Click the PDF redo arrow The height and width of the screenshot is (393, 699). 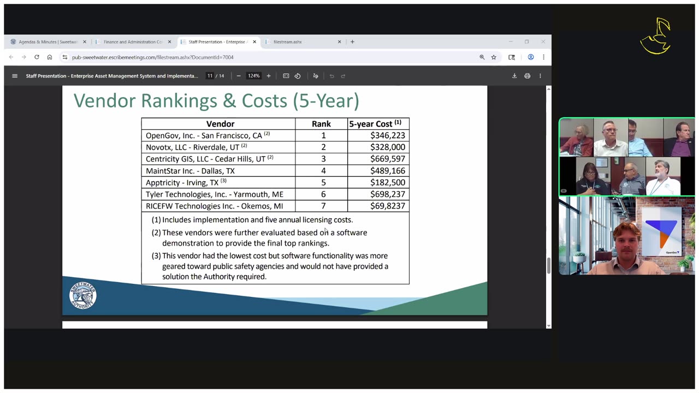click(343, 76)
